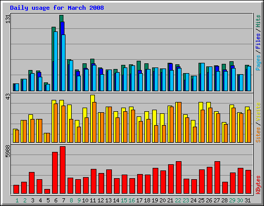The image size is (264, 206).
Task: Click the yellow Visits bar for day 11
Action: [92, 118]
